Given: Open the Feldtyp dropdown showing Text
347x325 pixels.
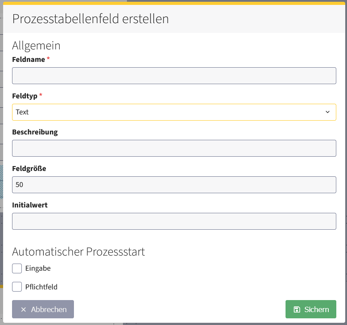Looking at the screenshot, I should 174,112.
